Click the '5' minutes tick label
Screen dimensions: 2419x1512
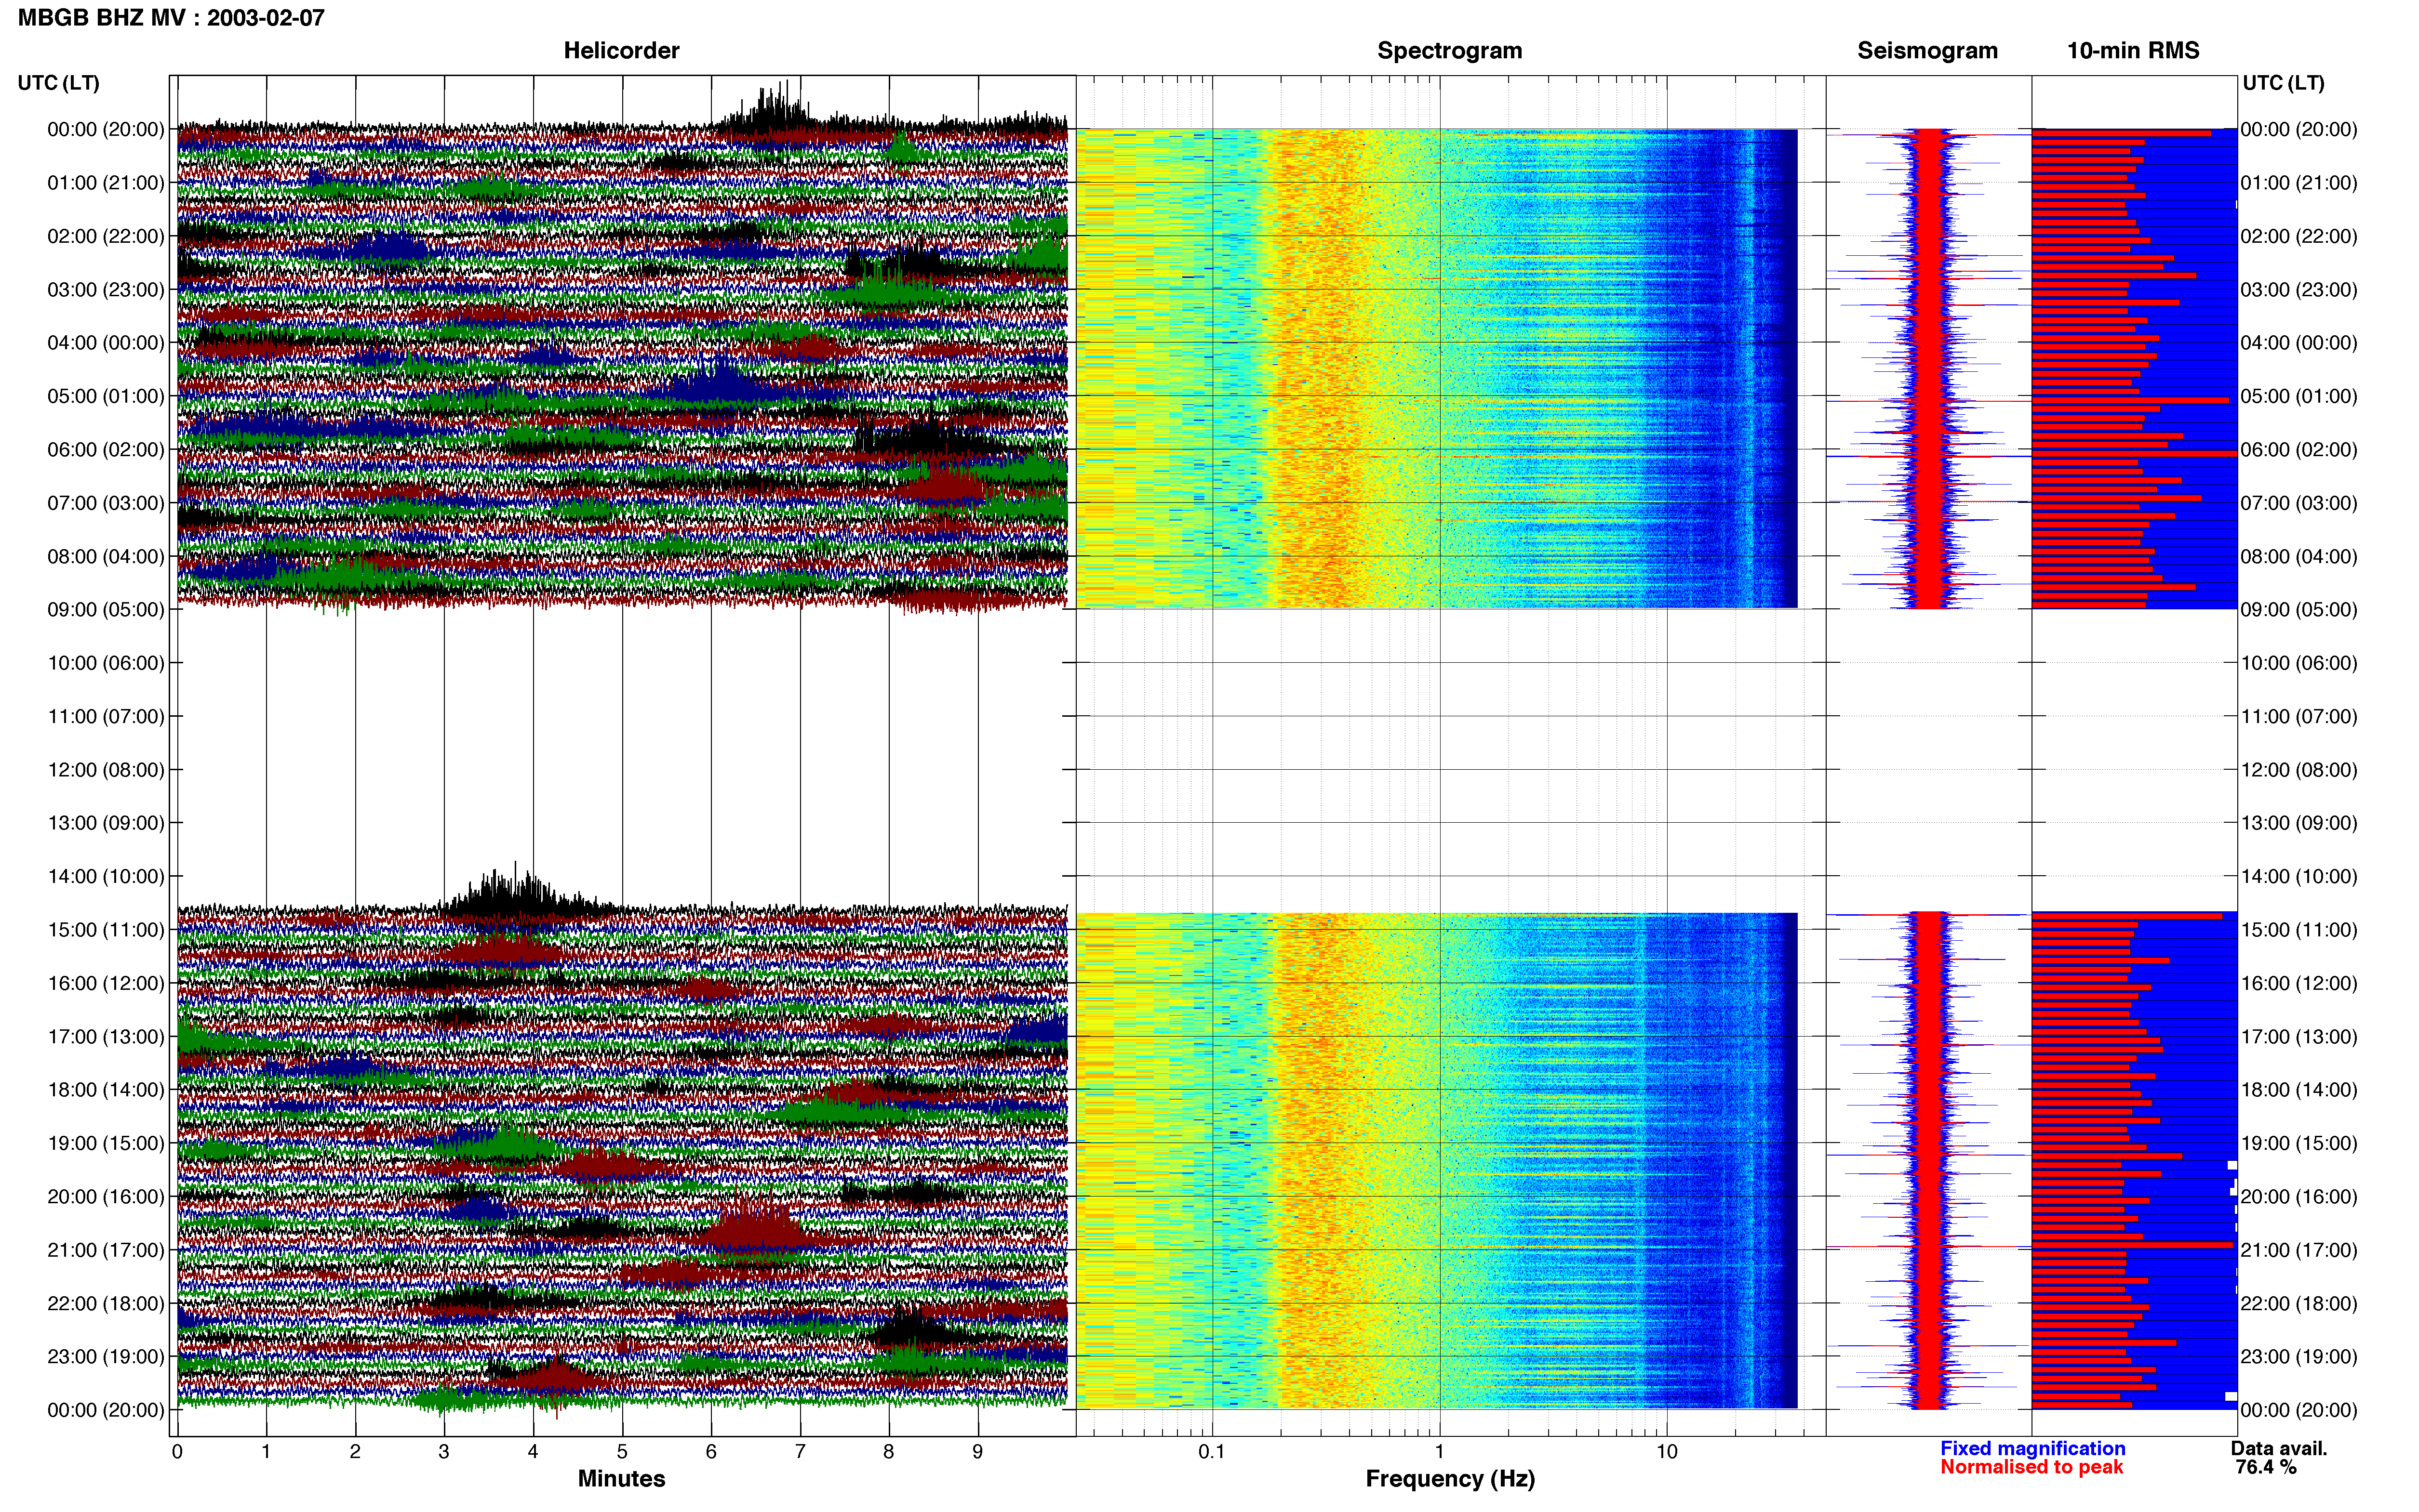(621, 1451)
